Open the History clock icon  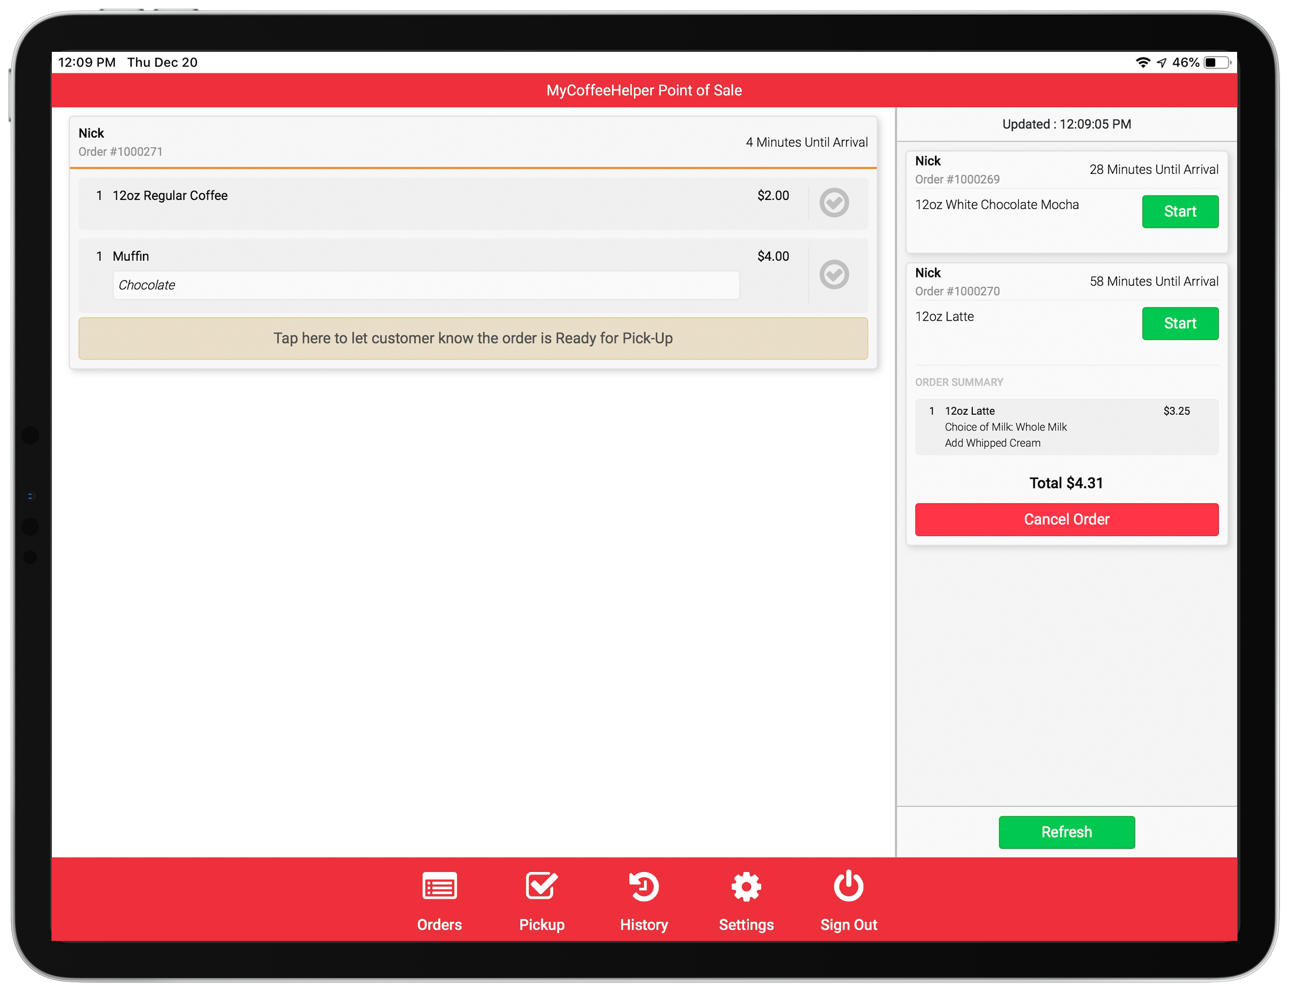pyautogui.click(x=644, y=886)
